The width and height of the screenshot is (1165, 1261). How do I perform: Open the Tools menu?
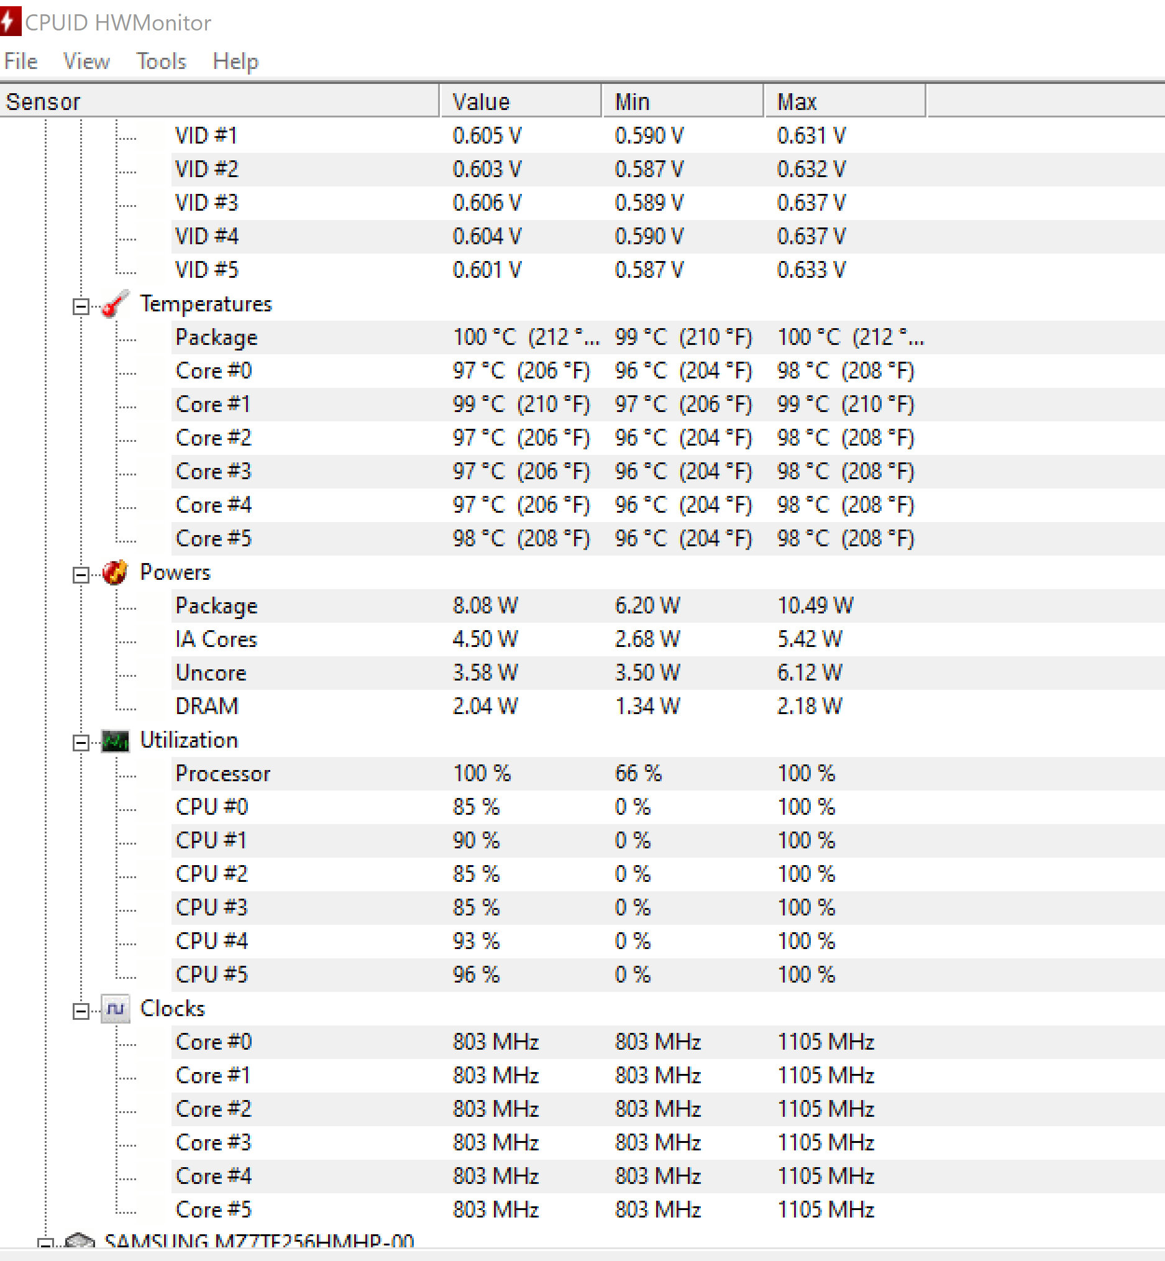[162, 61]
